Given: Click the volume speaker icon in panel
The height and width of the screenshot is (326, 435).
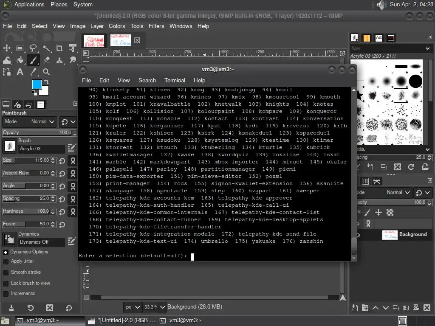Looking at the screenshot, I should coord(381,5).
